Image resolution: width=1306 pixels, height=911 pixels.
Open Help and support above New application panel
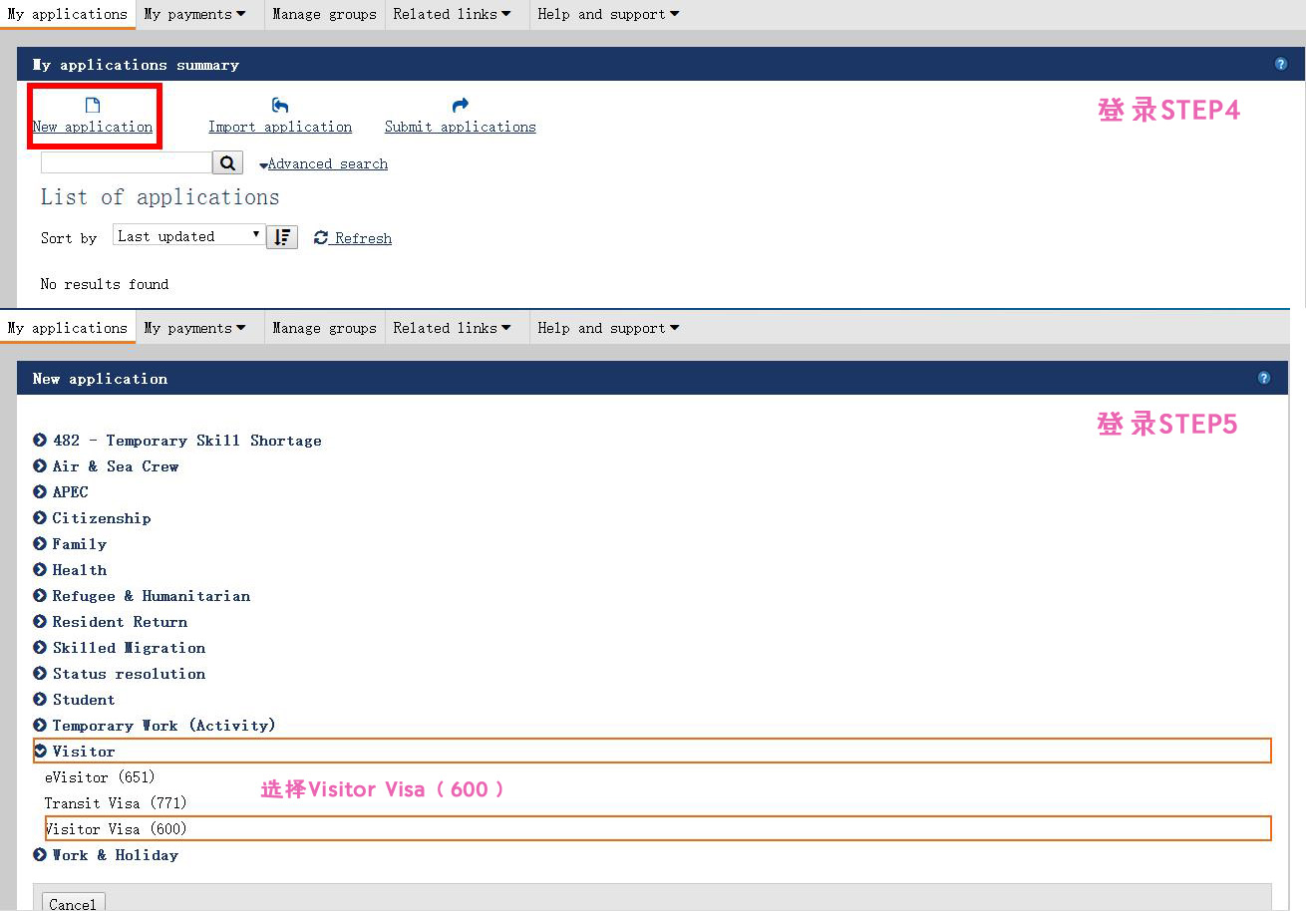pyautogui.click(x=608, y=328)
